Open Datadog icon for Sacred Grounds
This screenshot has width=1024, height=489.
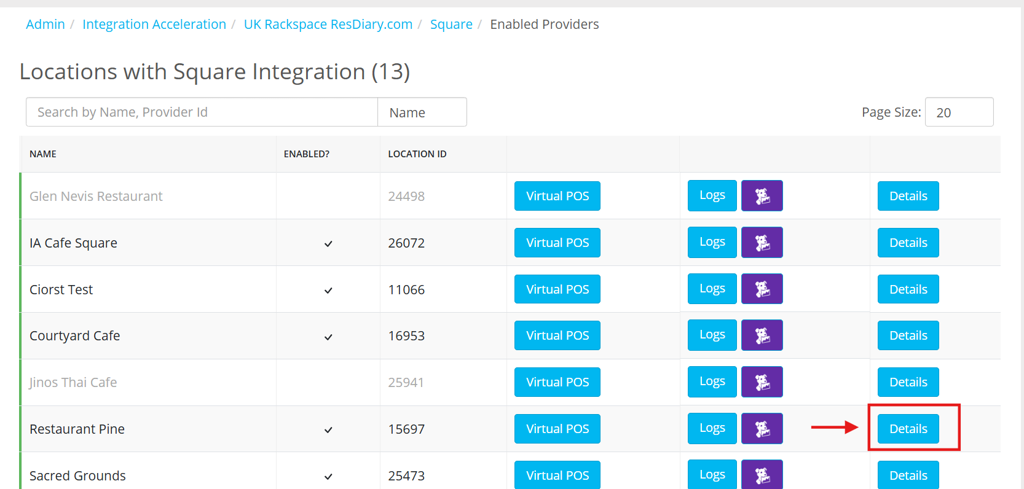762,474
